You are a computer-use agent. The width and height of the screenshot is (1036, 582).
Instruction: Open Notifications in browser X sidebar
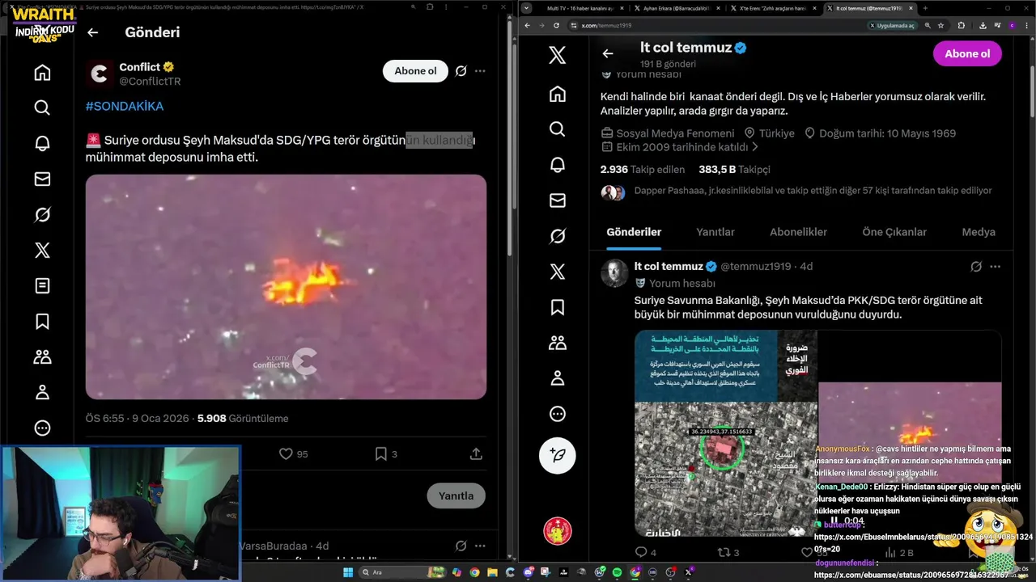(x=557, y=165)
